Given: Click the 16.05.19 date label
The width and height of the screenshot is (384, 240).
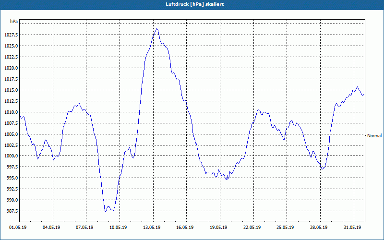Looking at the screenshot, I should [185, 228].
